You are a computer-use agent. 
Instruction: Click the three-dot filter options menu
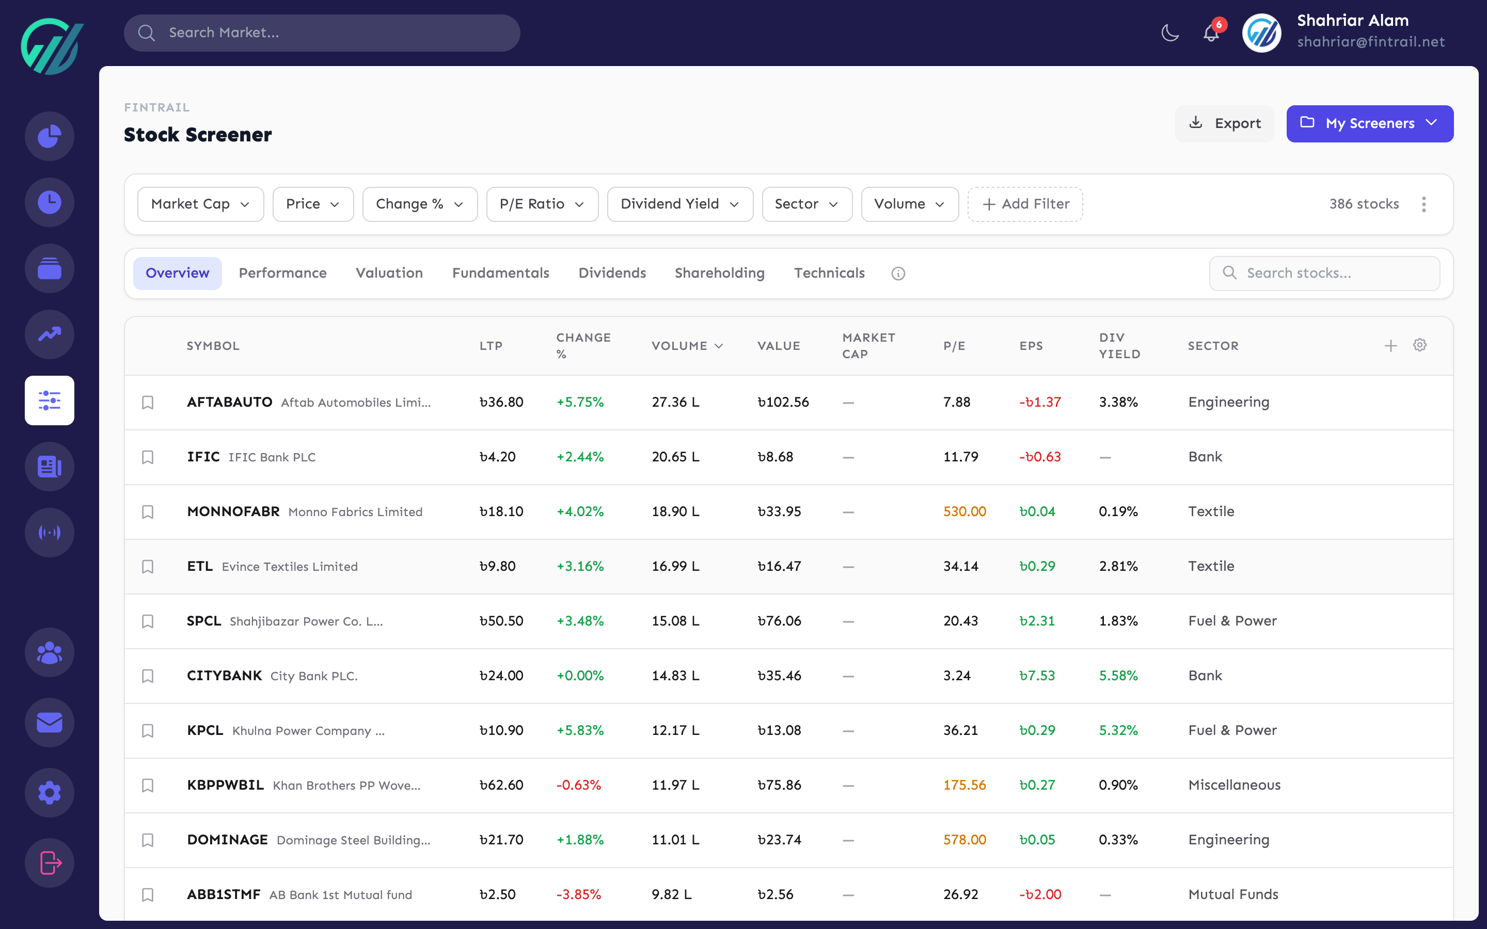tap(1423, 204)
